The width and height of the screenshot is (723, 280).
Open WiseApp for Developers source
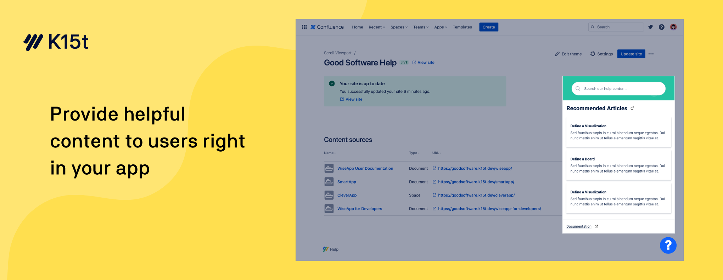pos(360,209)
